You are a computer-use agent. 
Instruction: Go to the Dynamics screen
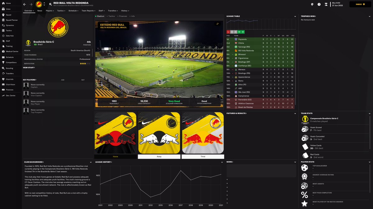(x=10, y=25)
